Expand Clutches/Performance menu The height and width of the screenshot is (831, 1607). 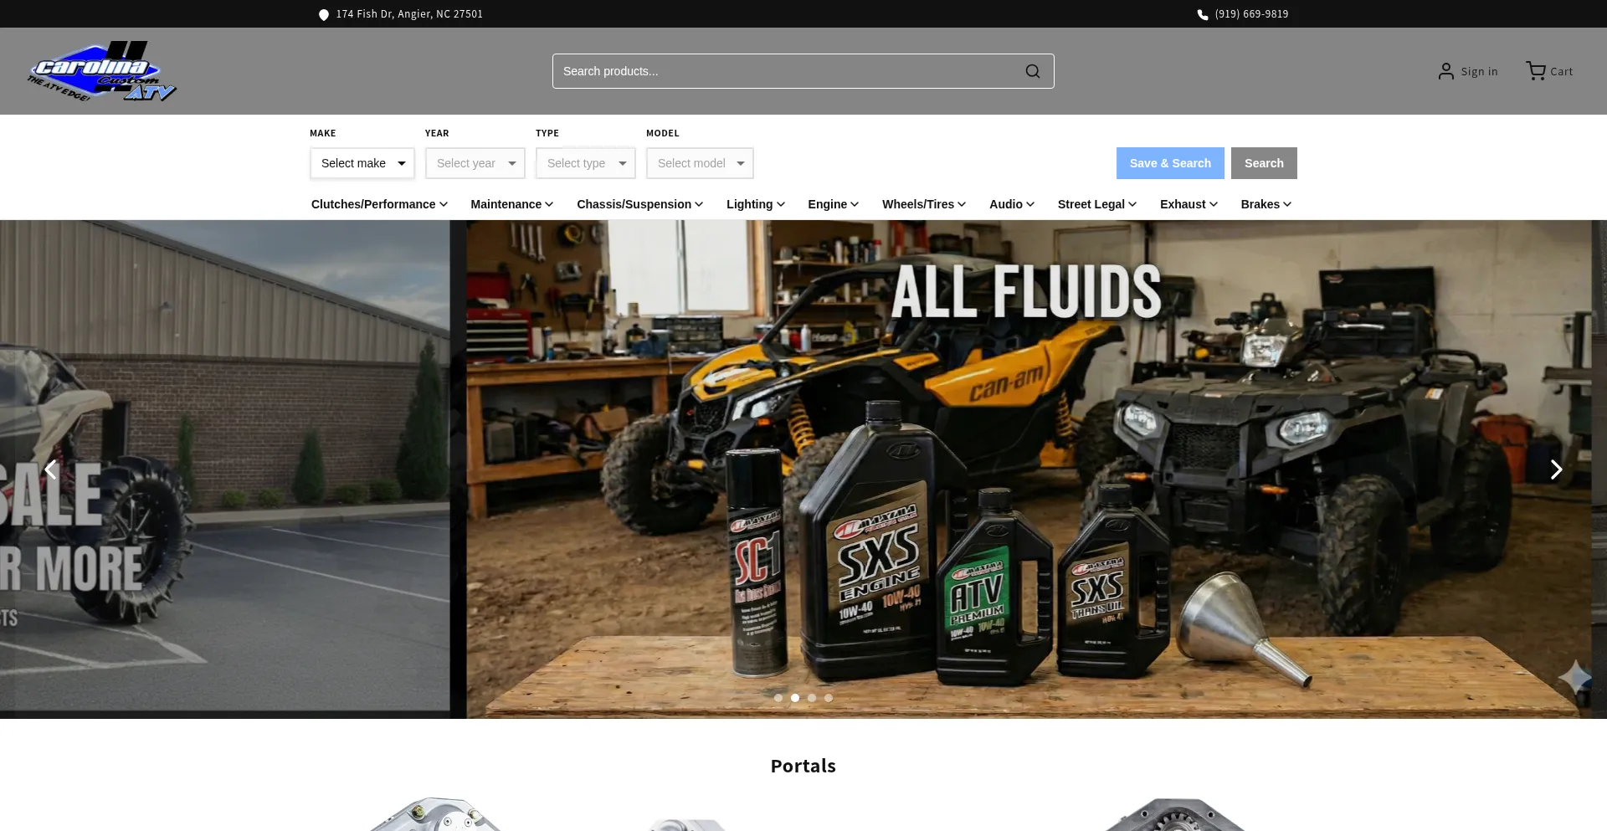coord(379,204)
